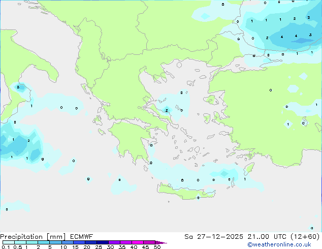Select the 5–10 mm legend color swatch

tap(55, 242)
